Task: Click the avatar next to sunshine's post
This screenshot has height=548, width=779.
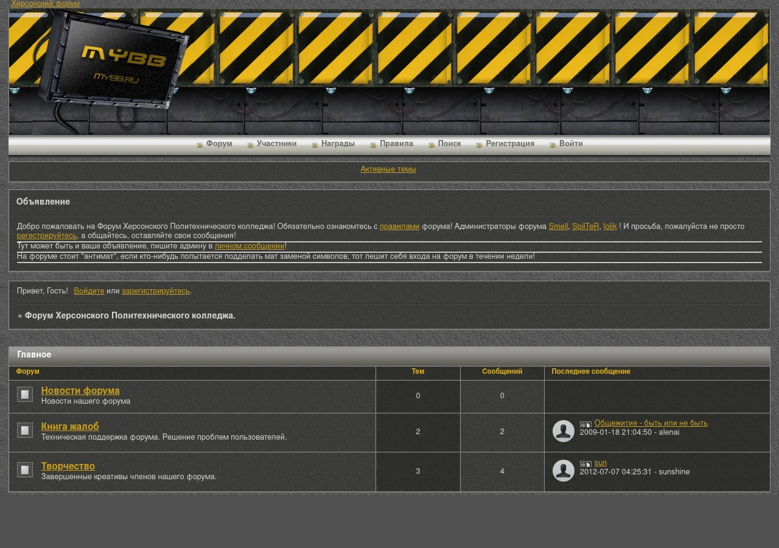Action: [564, 471]
